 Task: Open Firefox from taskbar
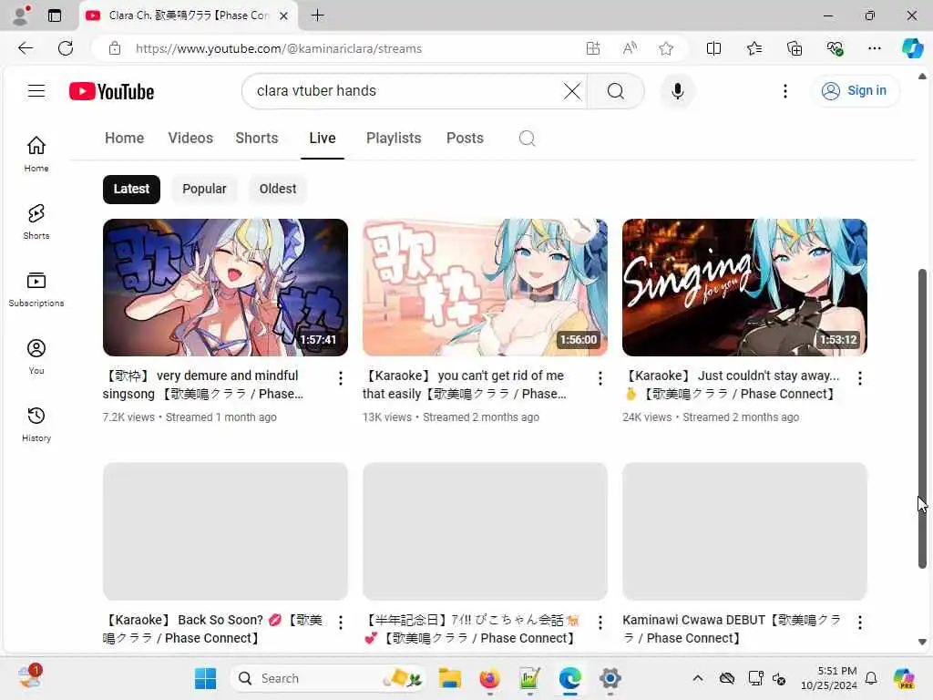pyautogui.click(x=489, y=678)
